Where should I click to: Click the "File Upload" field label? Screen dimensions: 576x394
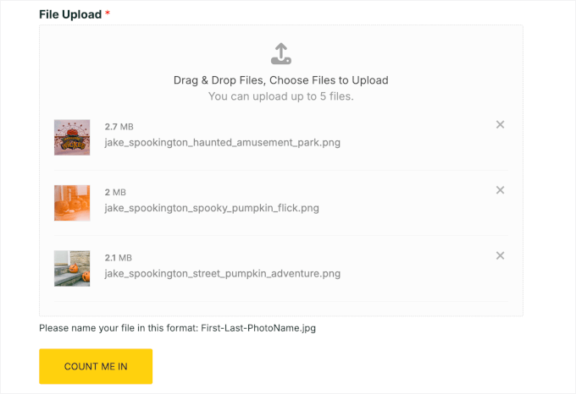click(70, 15)
